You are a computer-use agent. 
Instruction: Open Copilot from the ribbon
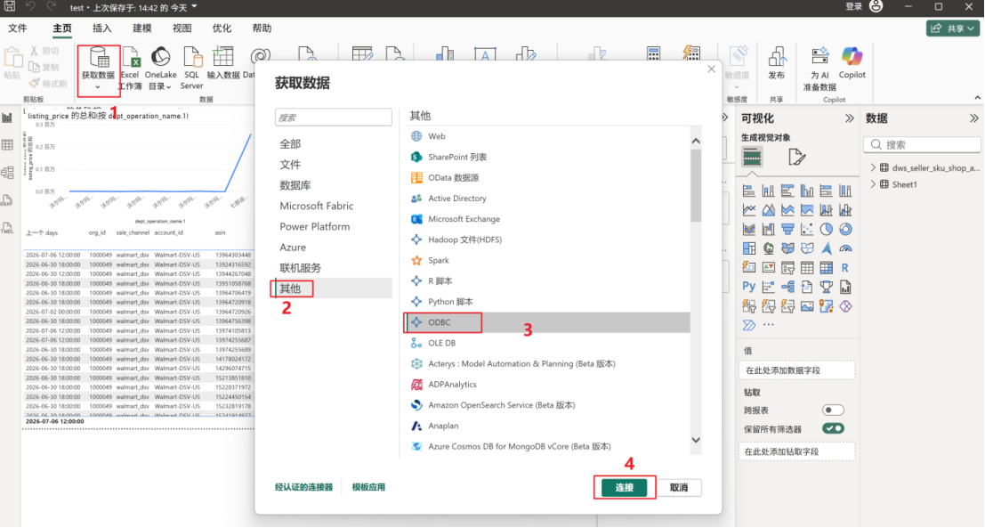click(852, 63)
